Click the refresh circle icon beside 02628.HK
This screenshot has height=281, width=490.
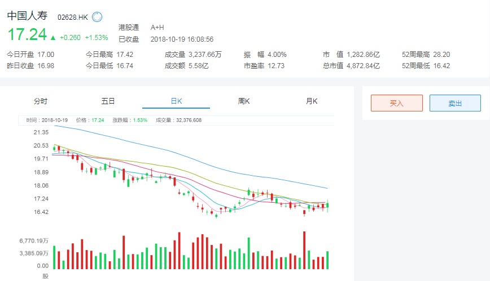pyautogui.click(x=97, y=17)
